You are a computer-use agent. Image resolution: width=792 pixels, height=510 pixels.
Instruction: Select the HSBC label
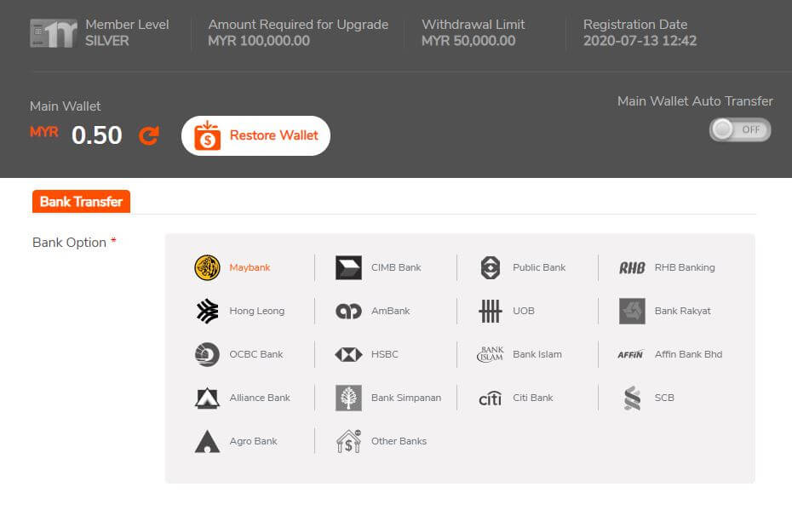click(384, 354)
